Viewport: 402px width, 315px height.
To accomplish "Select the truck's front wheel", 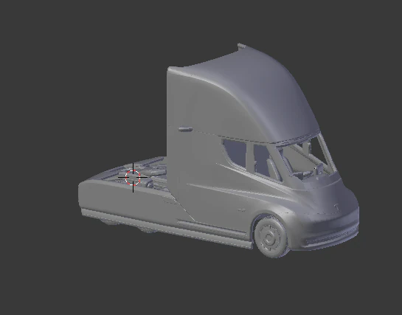I will (271, 237).
